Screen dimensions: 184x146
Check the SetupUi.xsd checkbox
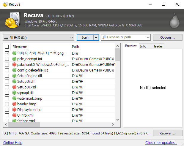7,87
